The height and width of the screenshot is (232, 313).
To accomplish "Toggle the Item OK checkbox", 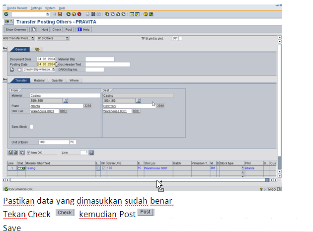I will pyautogui.click(x=28, y=153).
